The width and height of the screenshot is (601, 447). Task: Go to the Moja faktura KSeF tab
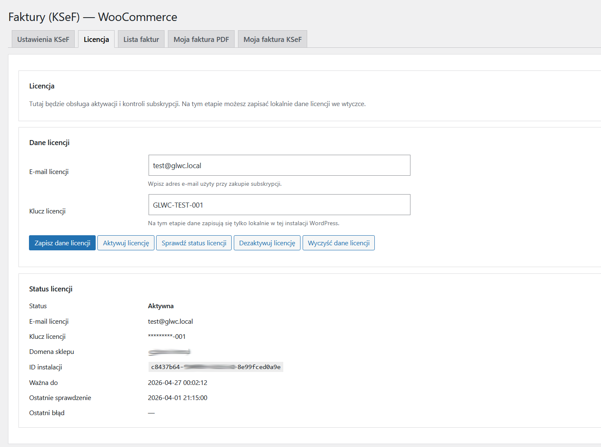(x=272, y=39)
